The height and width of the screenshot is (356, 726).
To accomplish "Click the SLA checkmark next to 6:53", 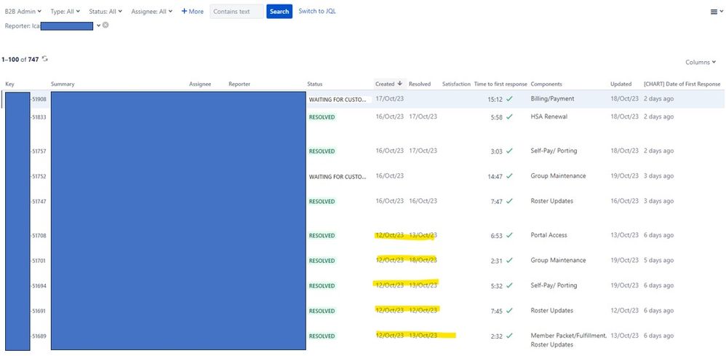I will coord(509,235).
